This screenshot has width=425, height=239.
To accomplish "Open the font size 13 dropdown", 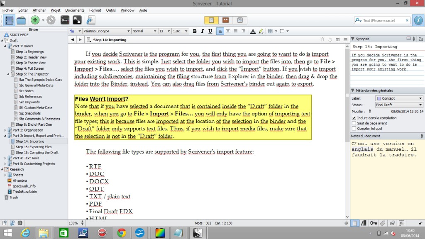I will pos(164,31).
